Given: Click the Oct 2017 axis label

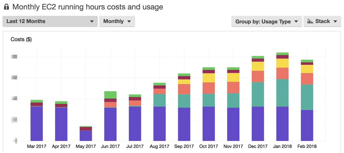Looking at the screenshot, I should [209, 146].
